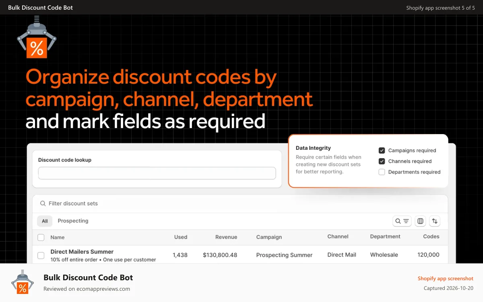
Task: Click the Direct Mail channel cell
Action: [342, 254]
